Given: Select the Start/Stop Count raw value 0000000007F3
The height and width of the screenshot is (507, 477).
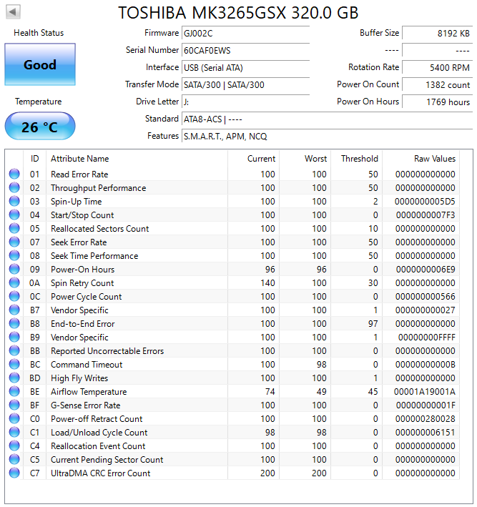Looking at the screenshot, I should click(426, 215).
